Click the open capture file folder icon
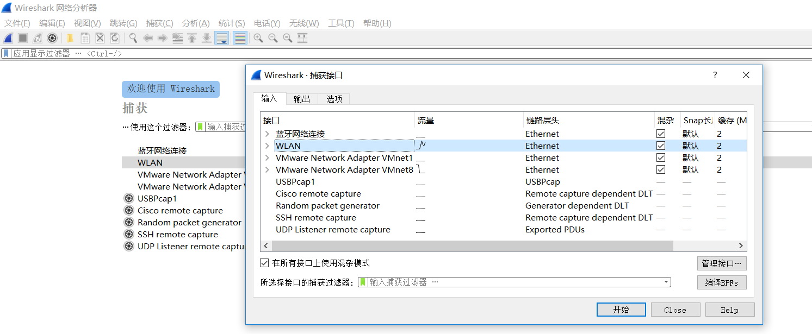Screen dimensions: 812x334 (x=70, y=38)
